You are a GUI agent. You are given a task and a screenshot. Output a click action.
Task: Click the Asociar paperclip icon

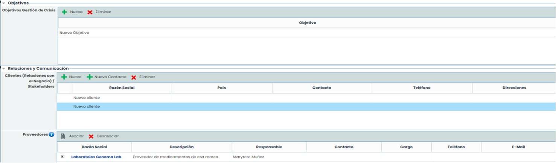coord(63,136)
